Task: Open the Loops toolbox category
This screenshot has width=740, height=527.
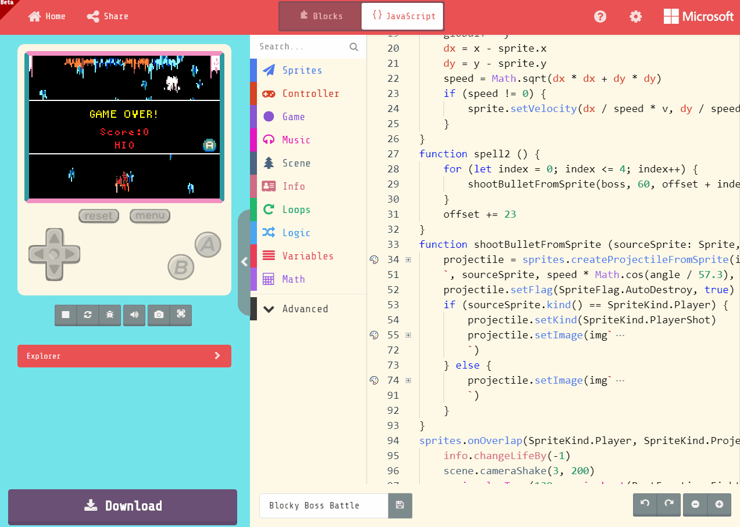Action: 308,210
